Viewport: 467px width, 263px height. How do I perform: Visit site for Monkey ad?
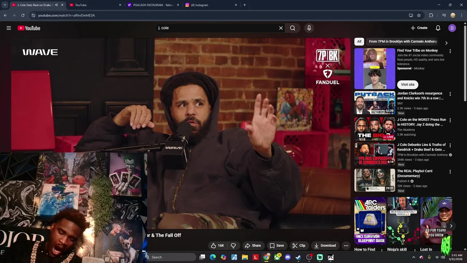coord(408,84)
